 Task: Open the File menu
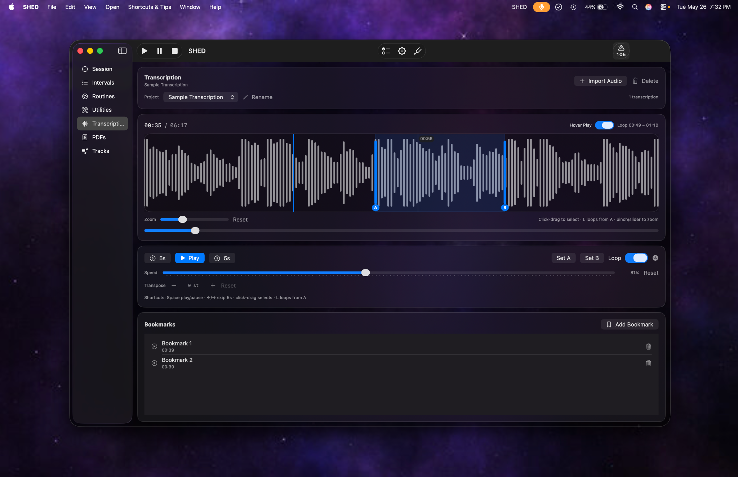pyautogui.click(x=52, y=7)
